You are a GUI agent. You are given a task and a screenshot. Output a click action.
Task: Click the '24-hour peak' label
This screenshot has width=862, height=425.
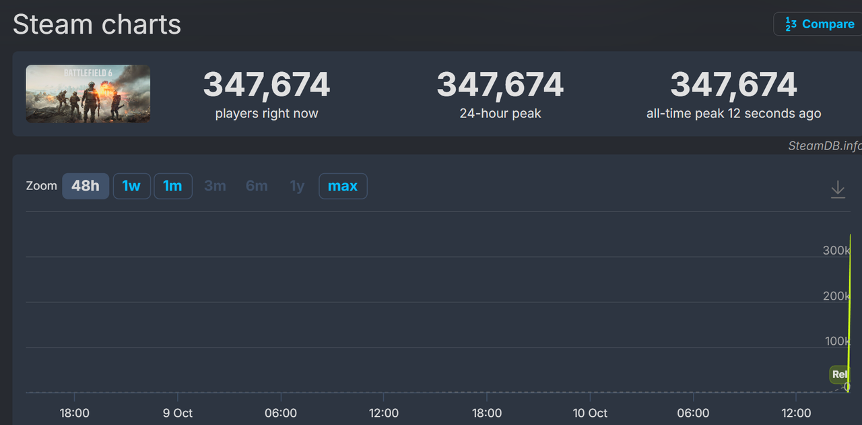click(x=500, y=114)
